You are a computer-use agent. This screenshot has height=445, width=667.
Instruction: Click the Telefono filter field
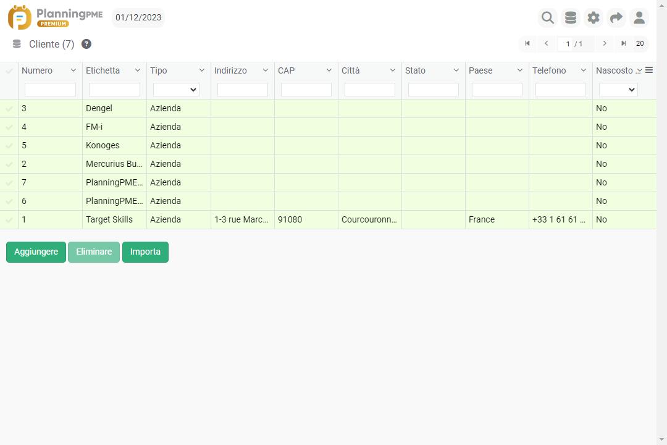click(x=561, y=90)
